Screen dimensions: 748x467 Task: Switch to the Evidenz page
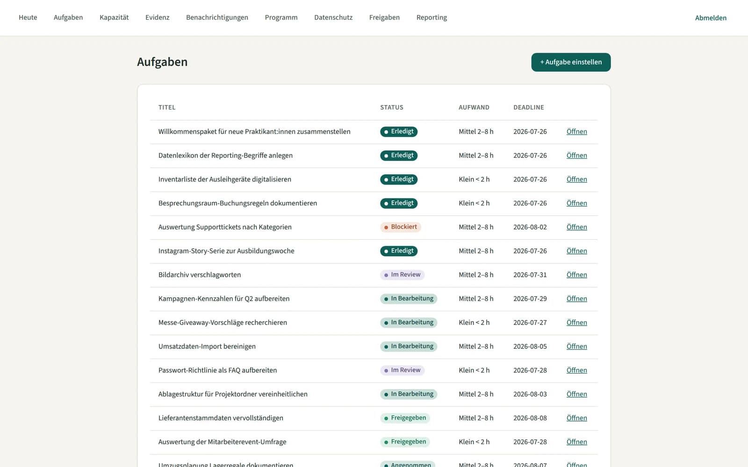158,18
